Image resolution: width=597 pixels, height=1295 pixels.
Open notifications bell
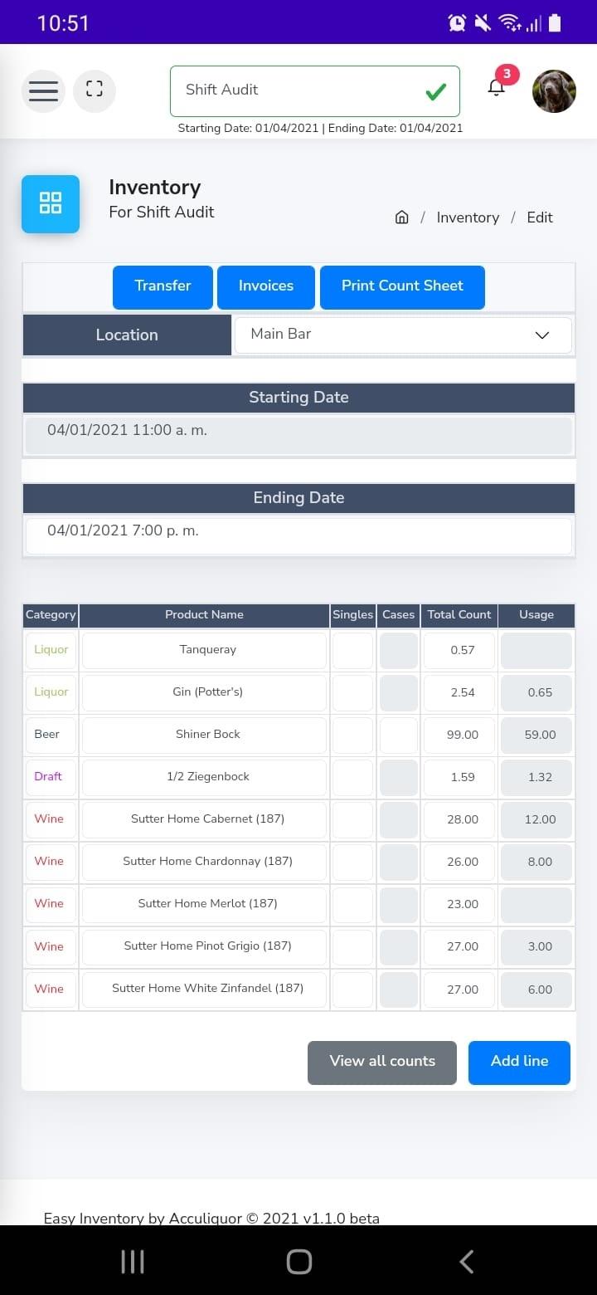tap(496, 88)
